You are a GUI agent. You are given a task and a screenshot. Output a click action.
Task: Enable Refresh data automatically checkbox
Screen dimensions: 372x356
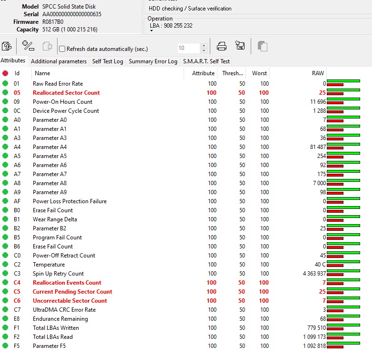[62, 49]
